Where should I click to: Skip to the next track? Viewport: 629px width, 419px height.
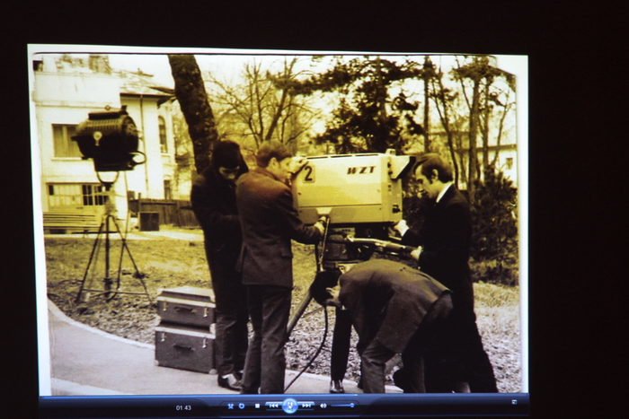[x=306, y=406]
